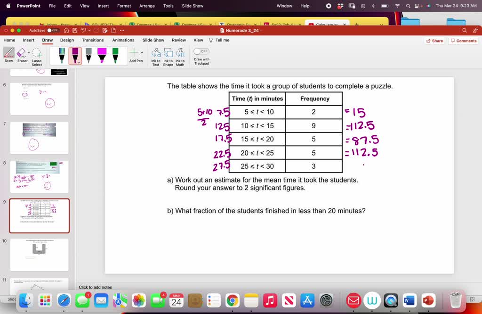Open the Arrange menu in menu bar
Viewport: 482px width, 314px height.
point(147,6)
